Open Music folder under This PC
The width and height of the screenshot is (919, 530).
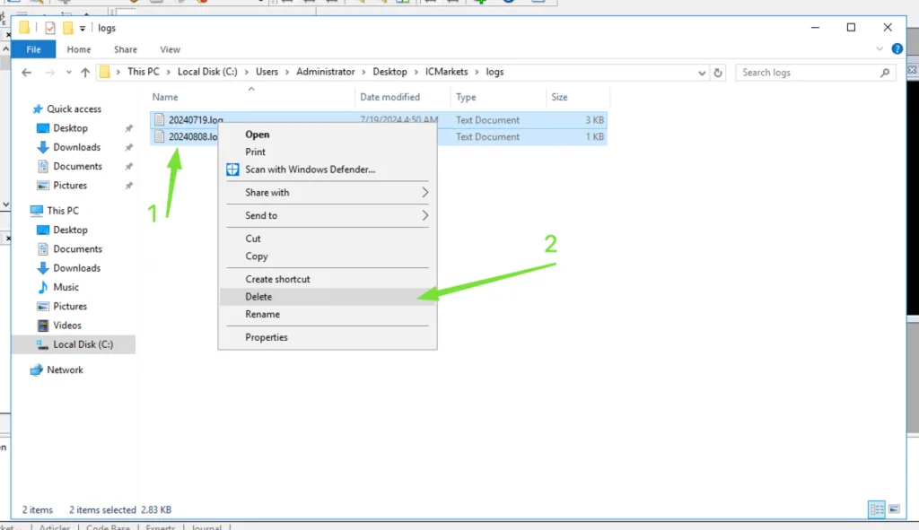pyautogui.click(x=66, y=287)
